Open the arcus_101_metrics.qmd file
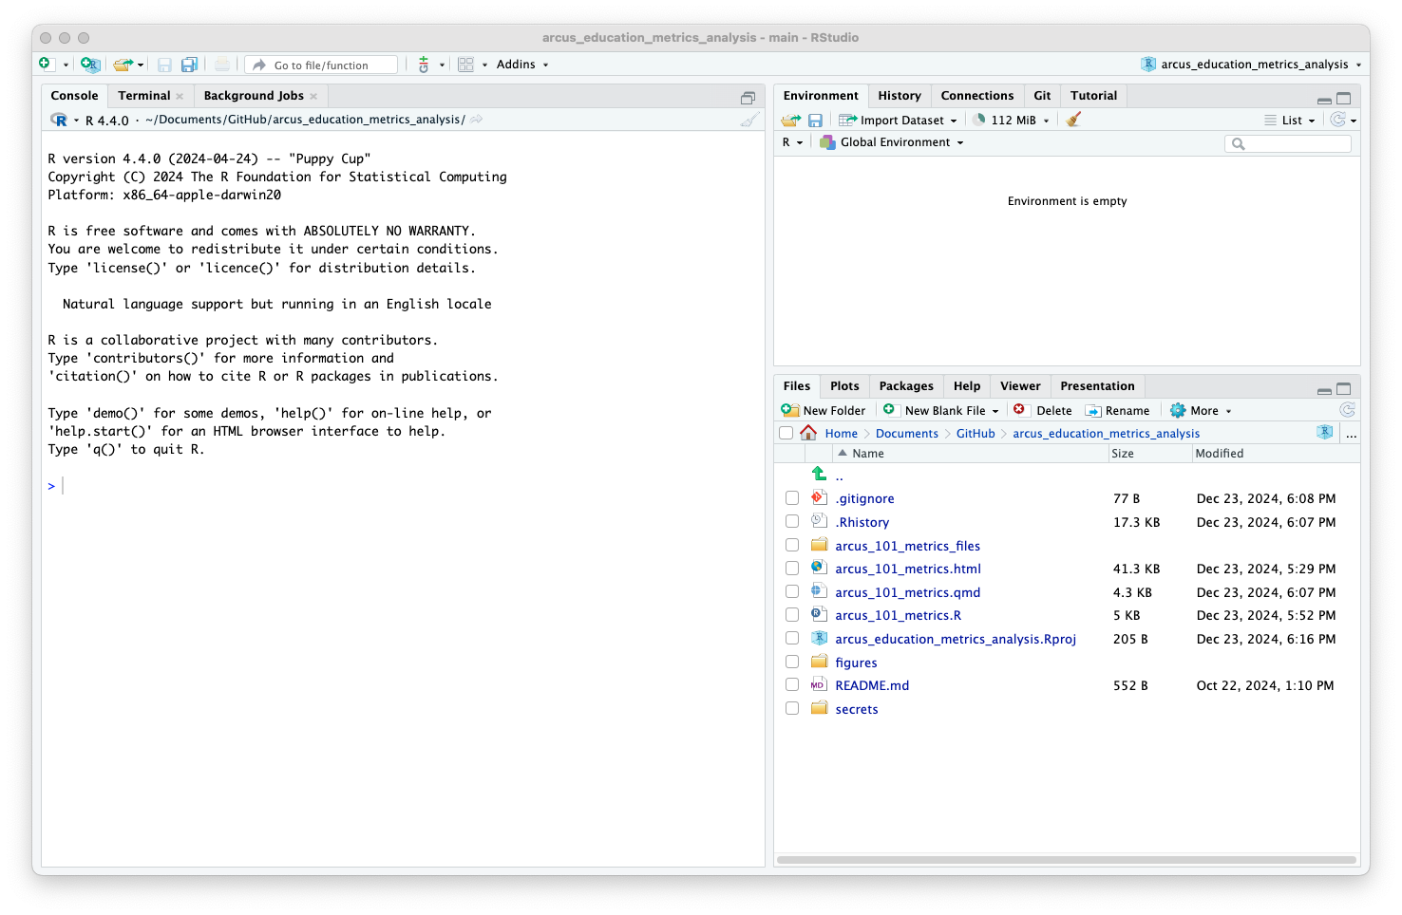Image resolution: width=1402 pixels, height=915 pixels. click(907, 592)
